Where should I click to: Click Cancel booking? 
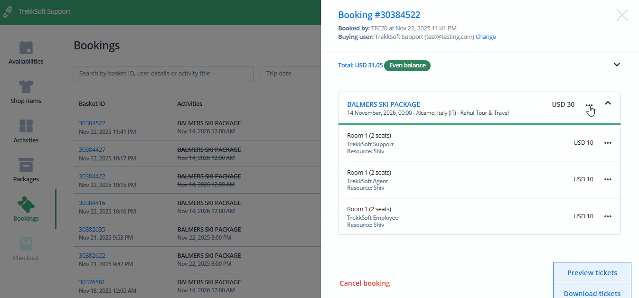tap(365, 283)
